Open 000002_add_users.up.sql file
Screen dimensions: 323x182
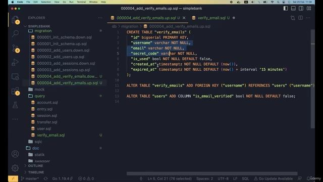(61, 57)
